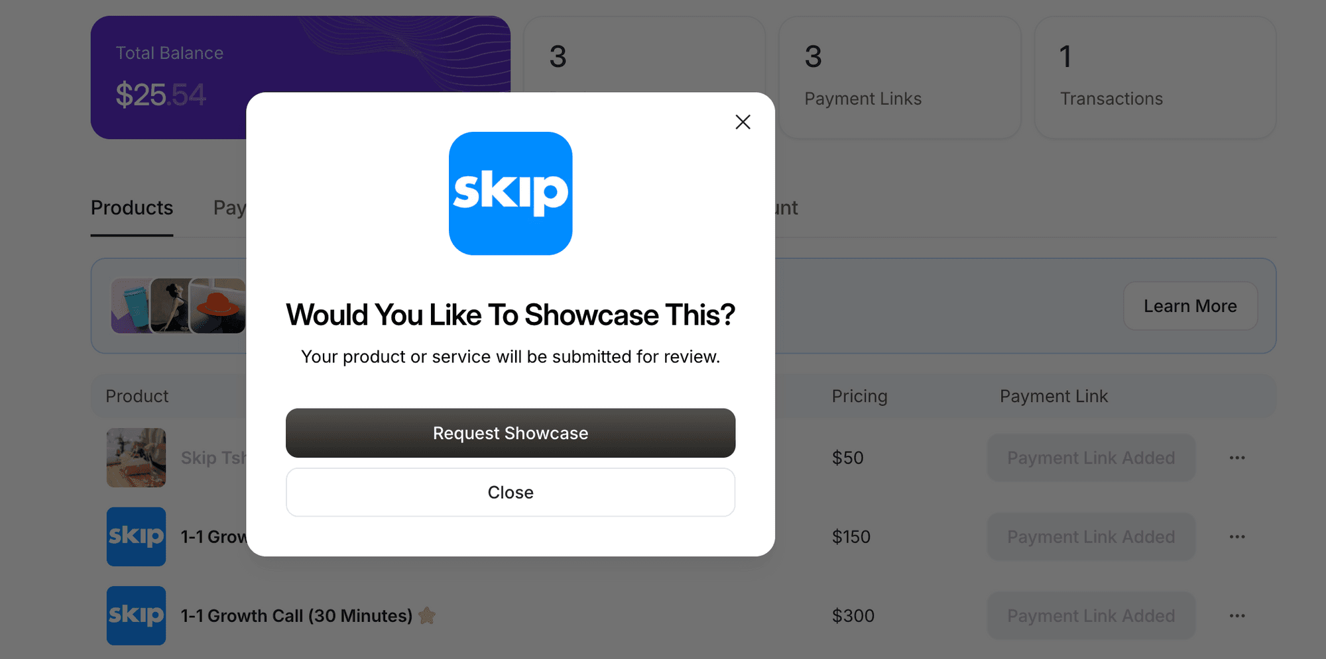This screenshot has height=659, width=1326.
Task: Click Close in the showcase dialog
Action: click(x=511, y=492)
